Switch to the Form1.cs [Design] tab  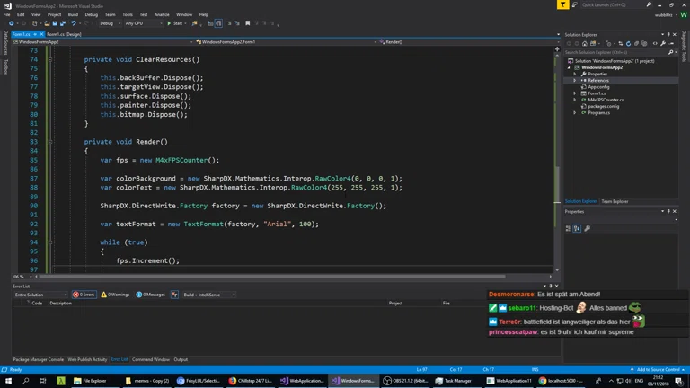pyautogui.click(x=64, y=34)
